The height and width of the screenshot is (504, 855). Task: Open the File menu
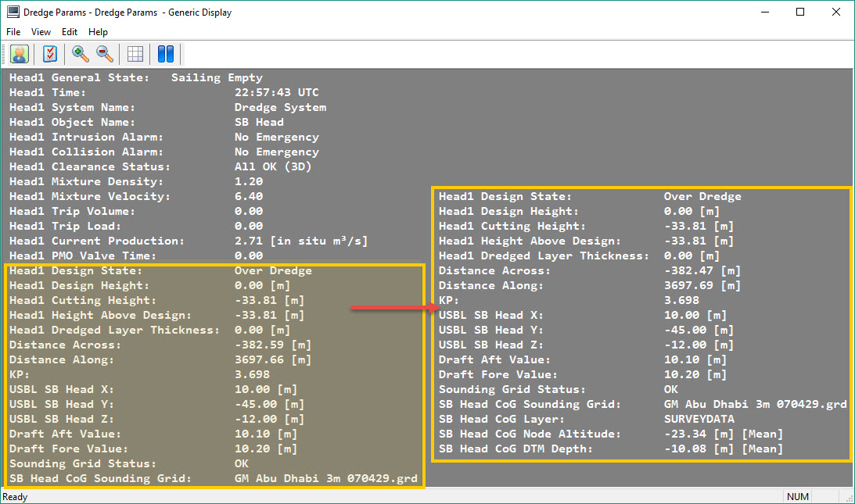pyautogui.click(x=14, y=32)
